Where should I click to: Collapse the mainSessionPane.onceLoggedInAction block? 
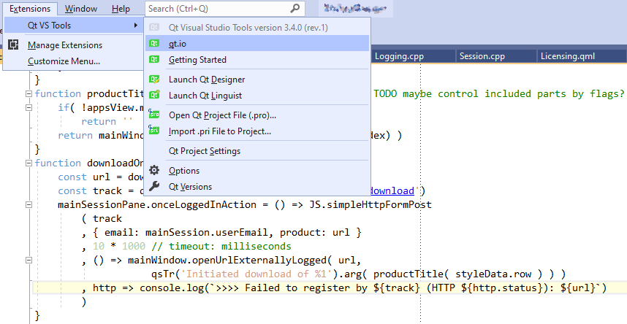28,204
